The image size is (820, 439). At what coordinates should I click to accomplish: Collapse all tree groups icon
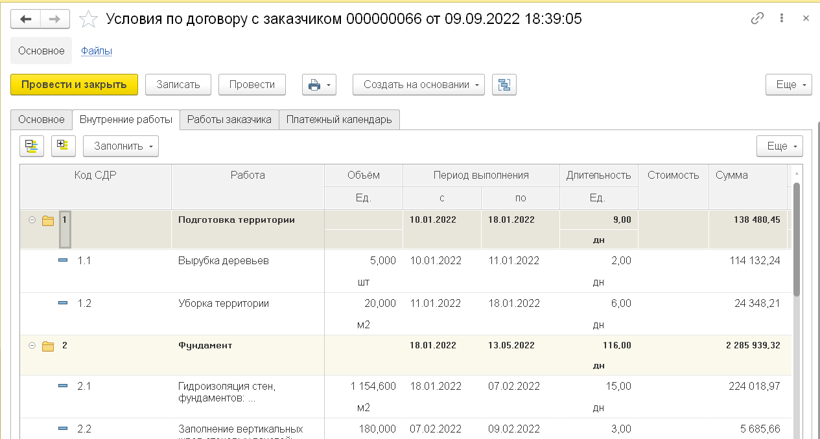[x=32, y=146]
